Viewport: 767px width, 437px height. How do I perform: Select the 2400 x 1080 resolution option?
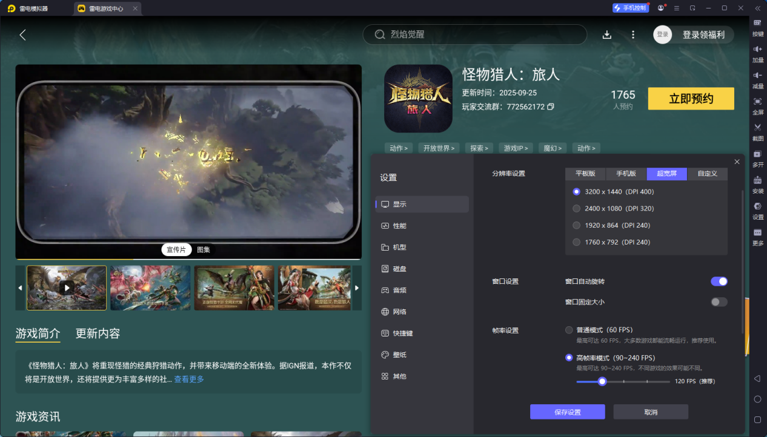coord(577,208)
